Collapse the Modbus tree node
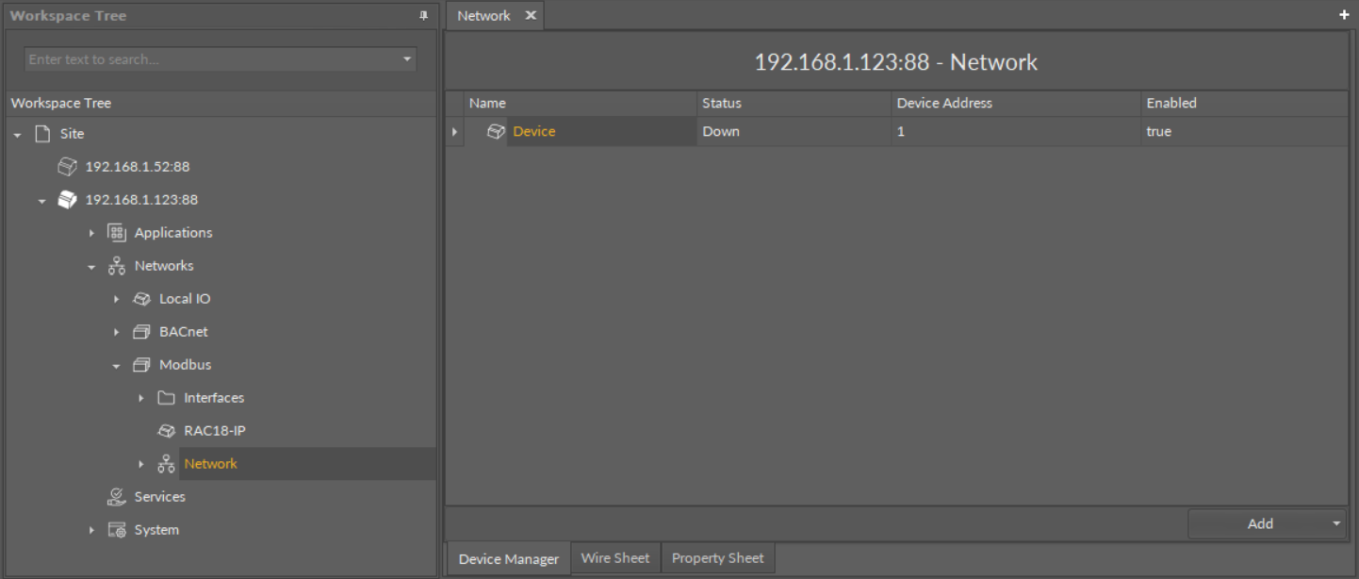The image size is (1359, 579). 116,366
